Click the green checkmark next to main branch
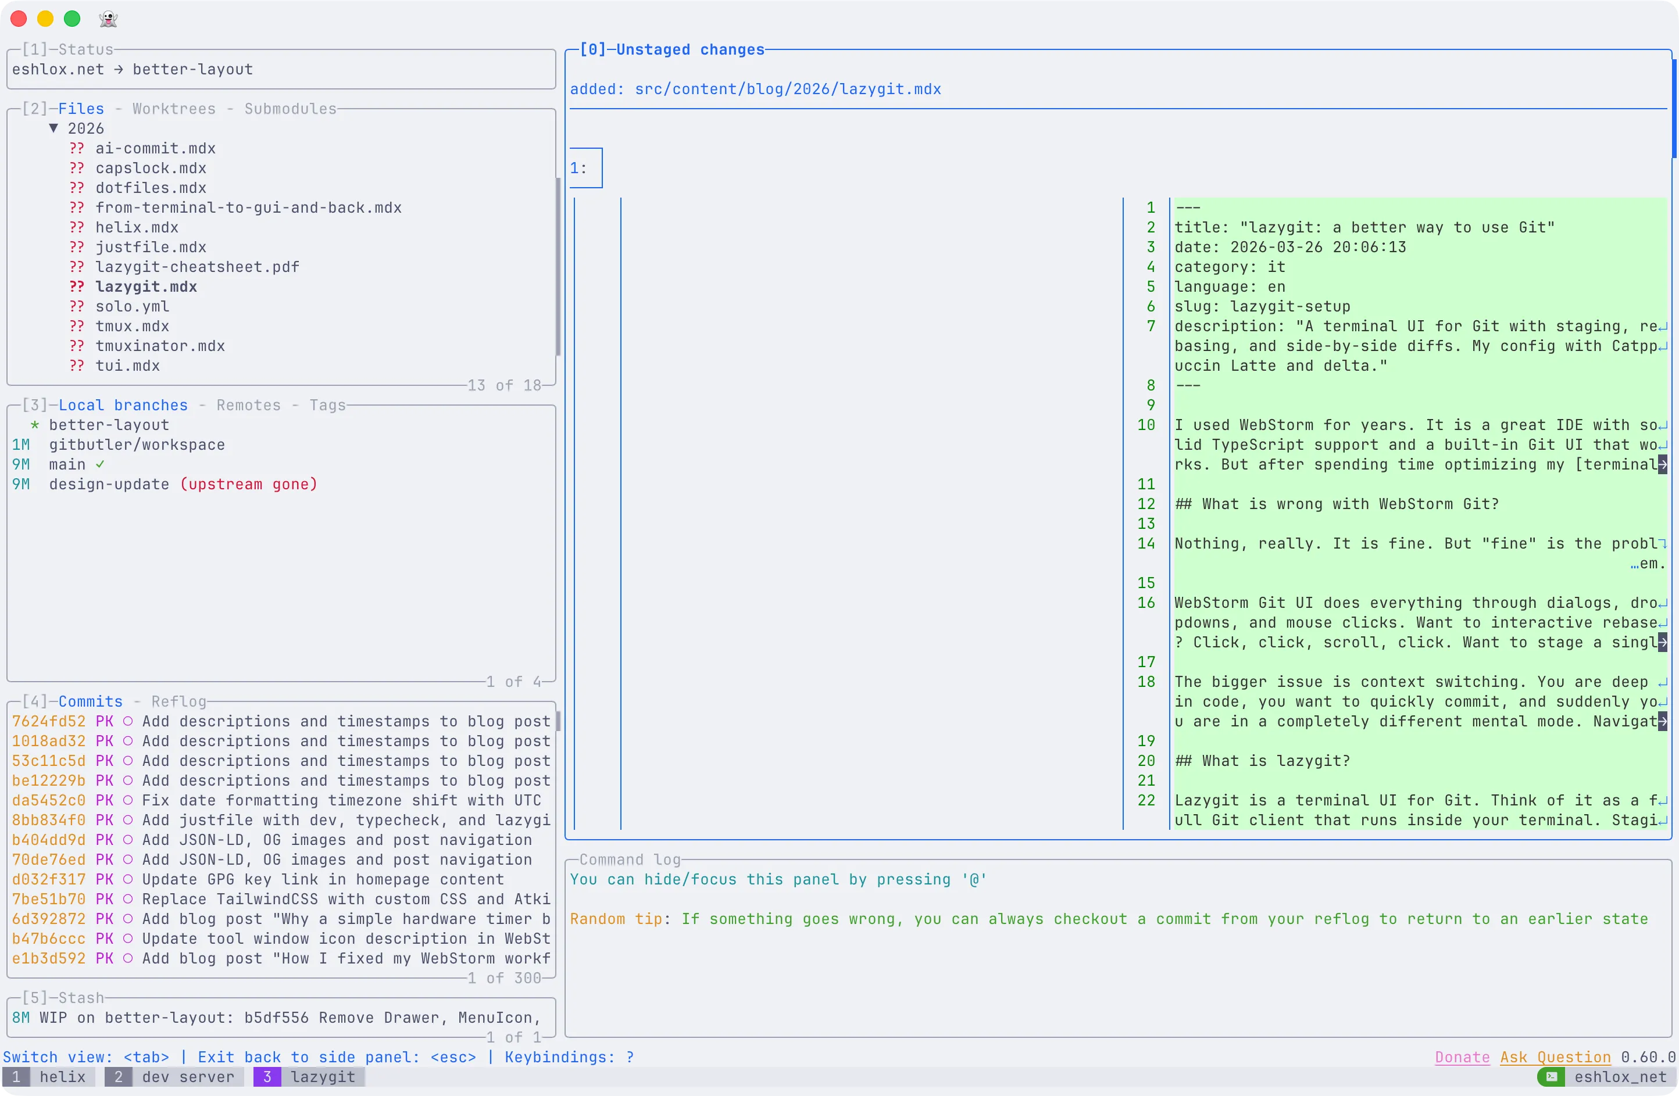This screenshot has width=1679, height=1096. 100,464
